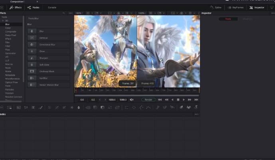Screen dimensions: 275x160
Task: Click the Text+ tool in the node toolbar
Action: [x=33, y=108]
